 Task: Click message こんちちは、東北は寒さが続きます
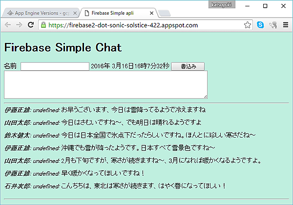click(144, 186)
